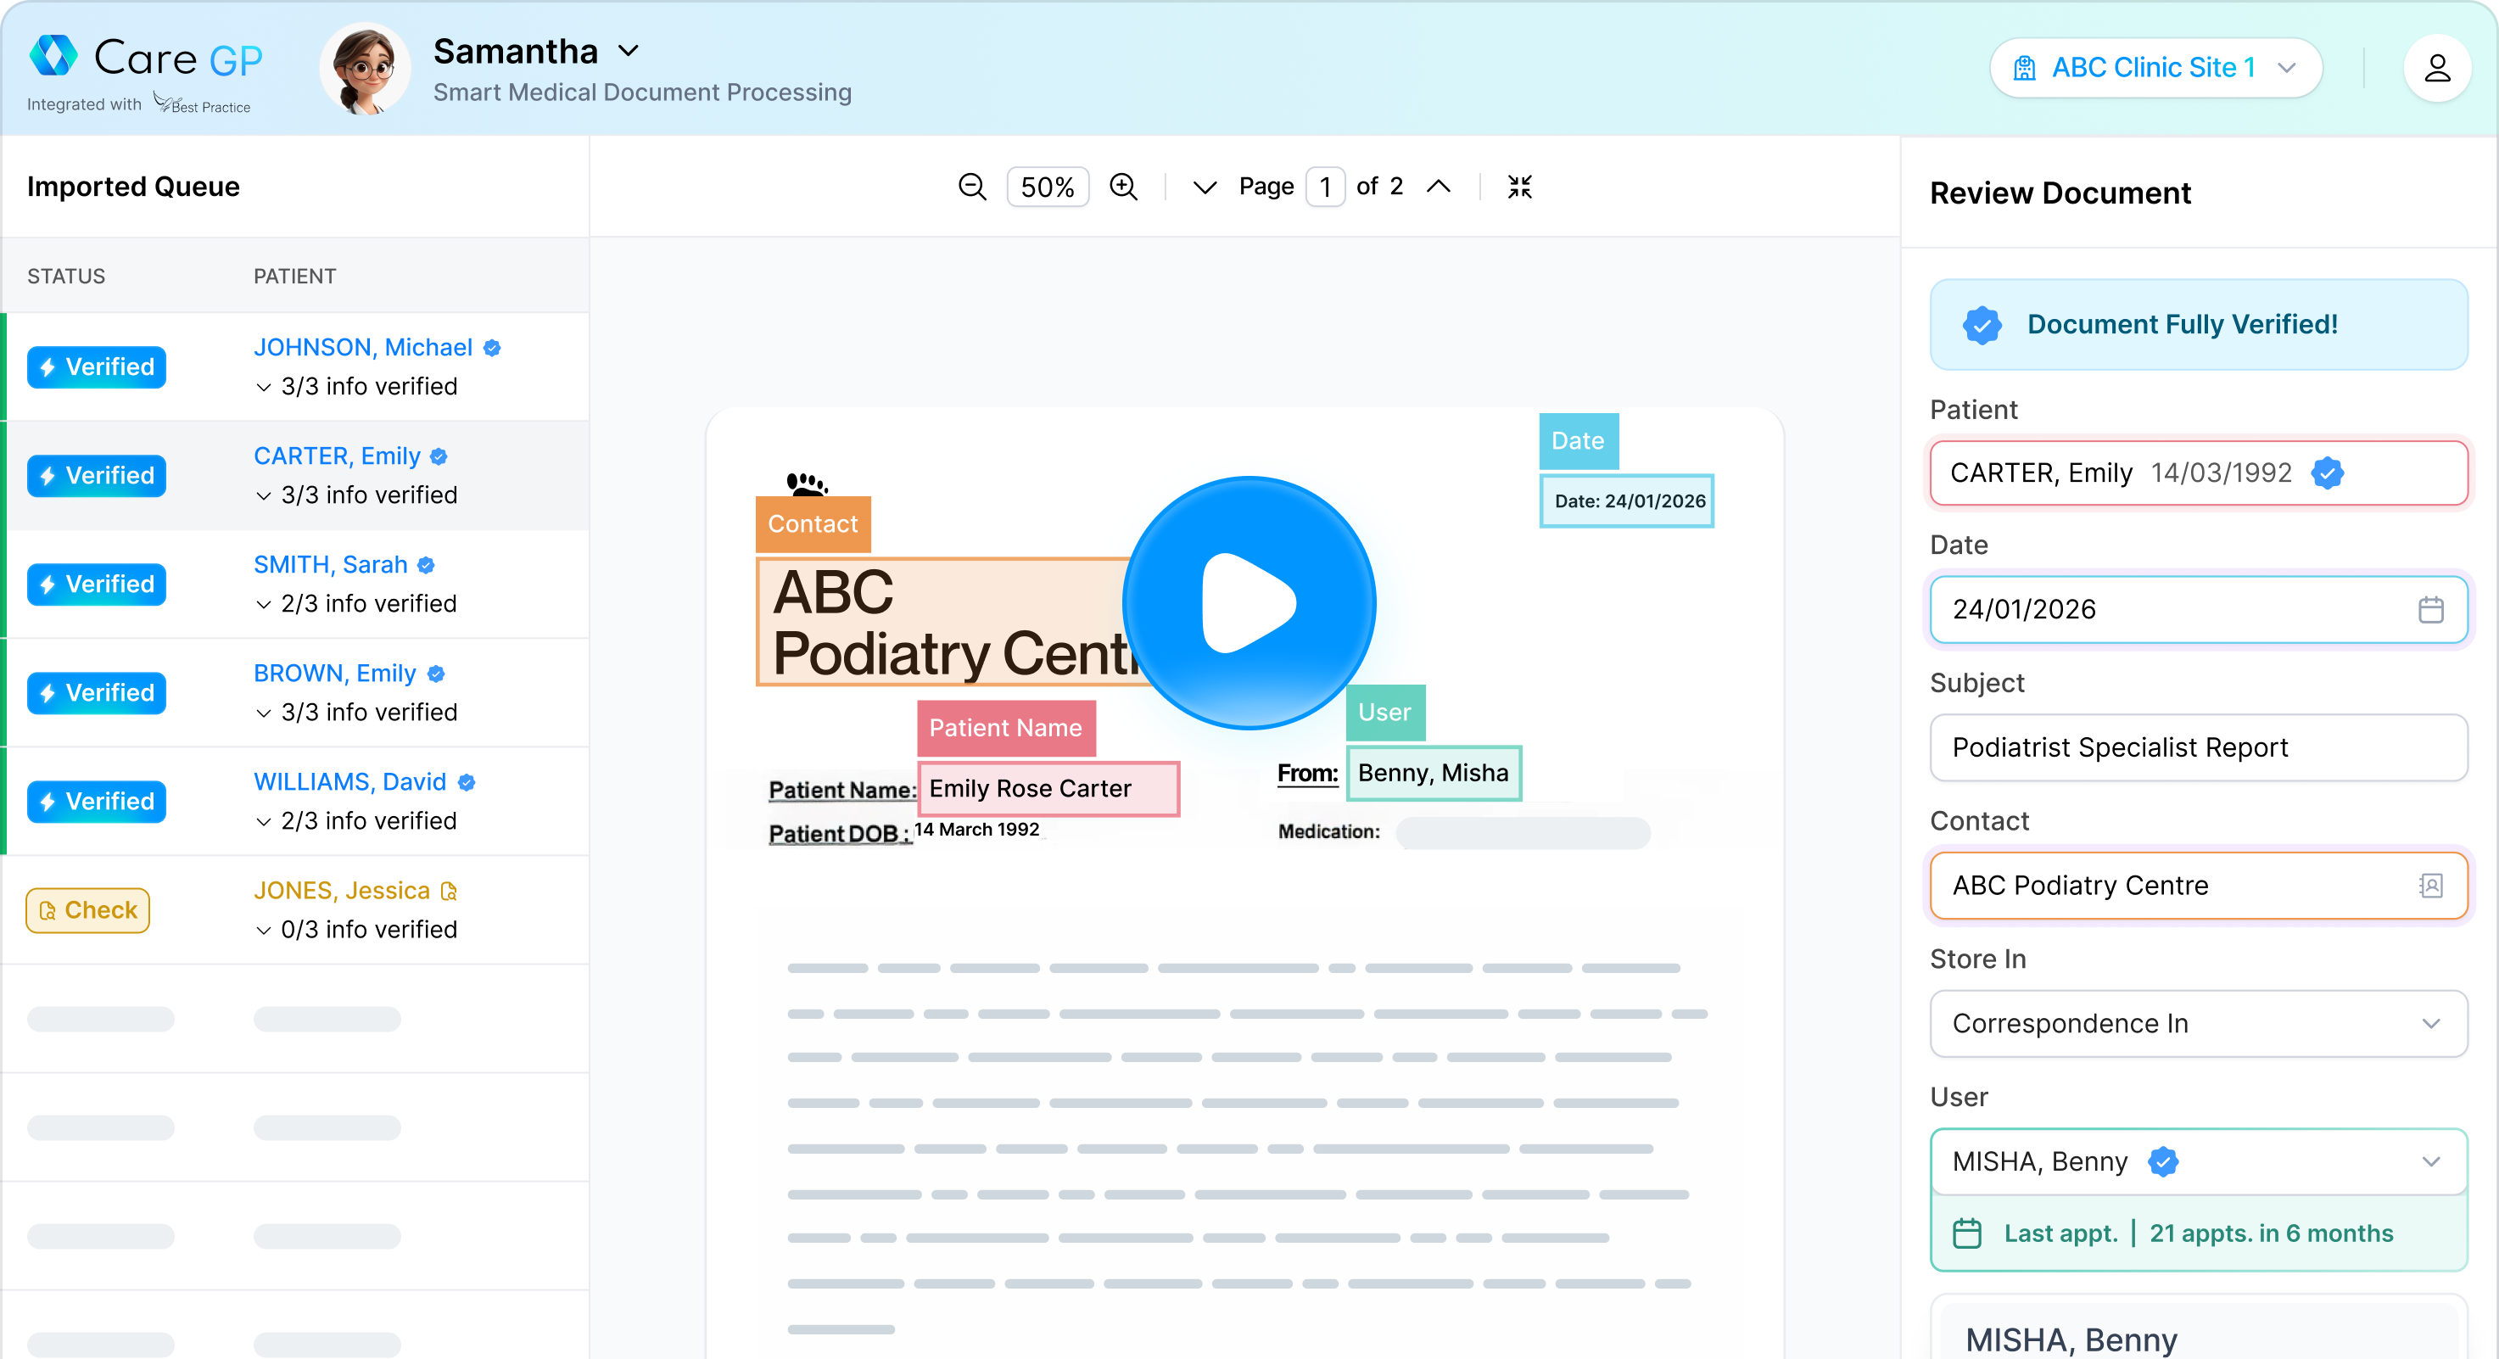Go to next page with down chevron
Image resolution: width=2499 pixels, height=1359 pixels.
1204,187
